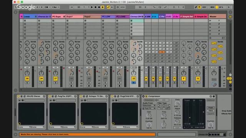Start playback with the transport Play button
Image resolution: width=246 pixels, height=138 pixels.
pyautogui.click(x=92, y=7)
